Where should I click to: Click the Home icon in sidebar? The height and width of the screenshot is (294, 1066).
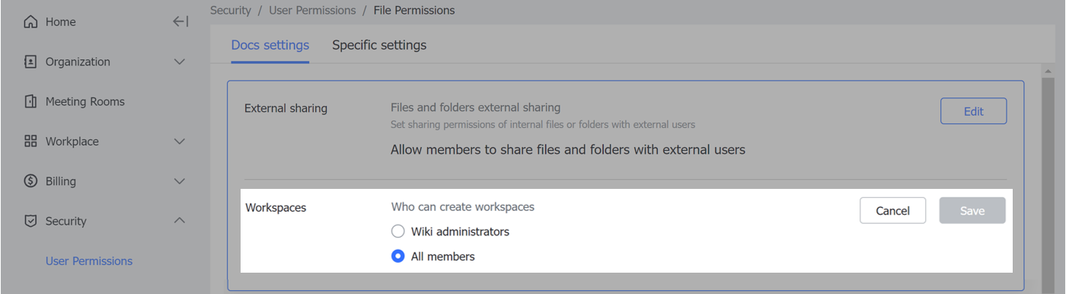30,22
